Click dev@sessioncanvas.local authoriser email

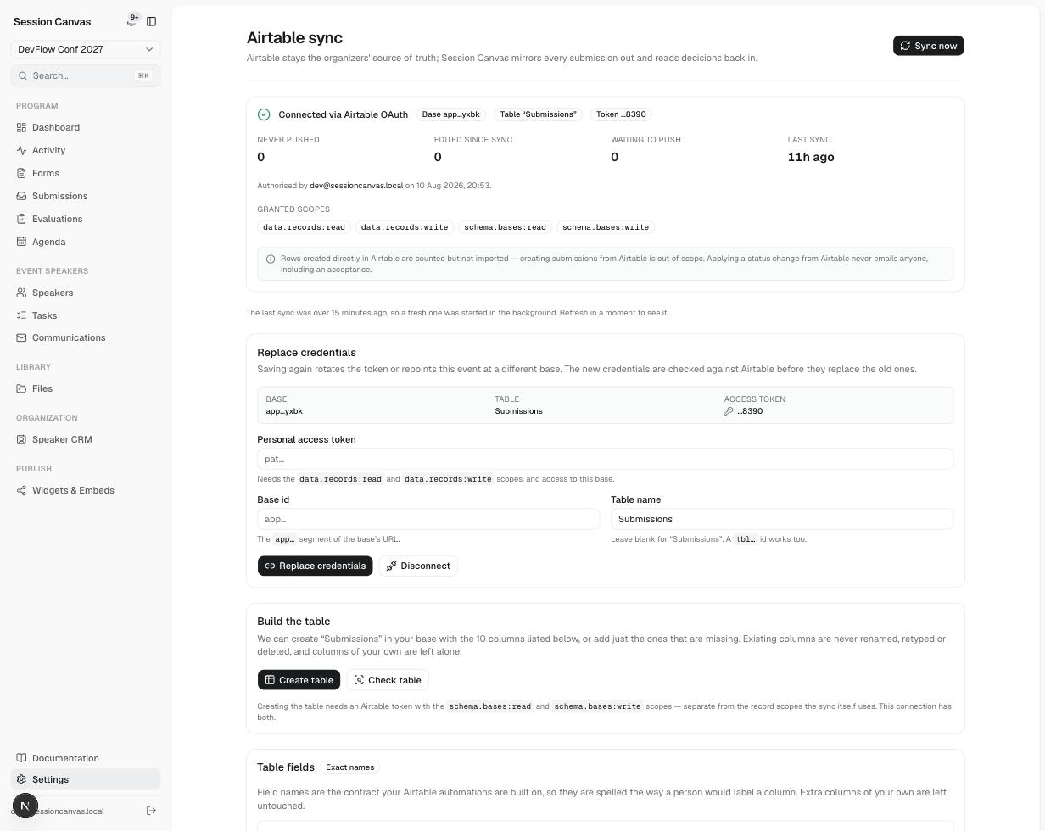tap(356, 186)
